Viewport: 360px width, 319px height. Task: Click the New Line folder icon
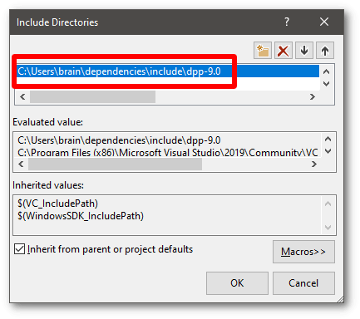click(263, 51)
